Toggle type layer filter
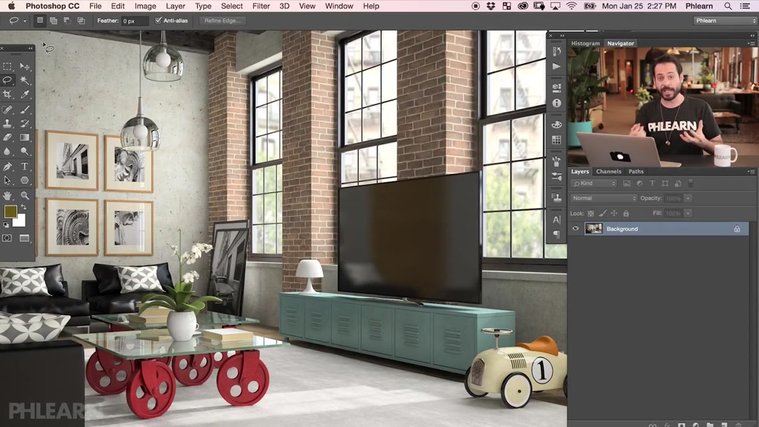The width and height of the screenshot is (759, 427). click(x=652, y=183)
